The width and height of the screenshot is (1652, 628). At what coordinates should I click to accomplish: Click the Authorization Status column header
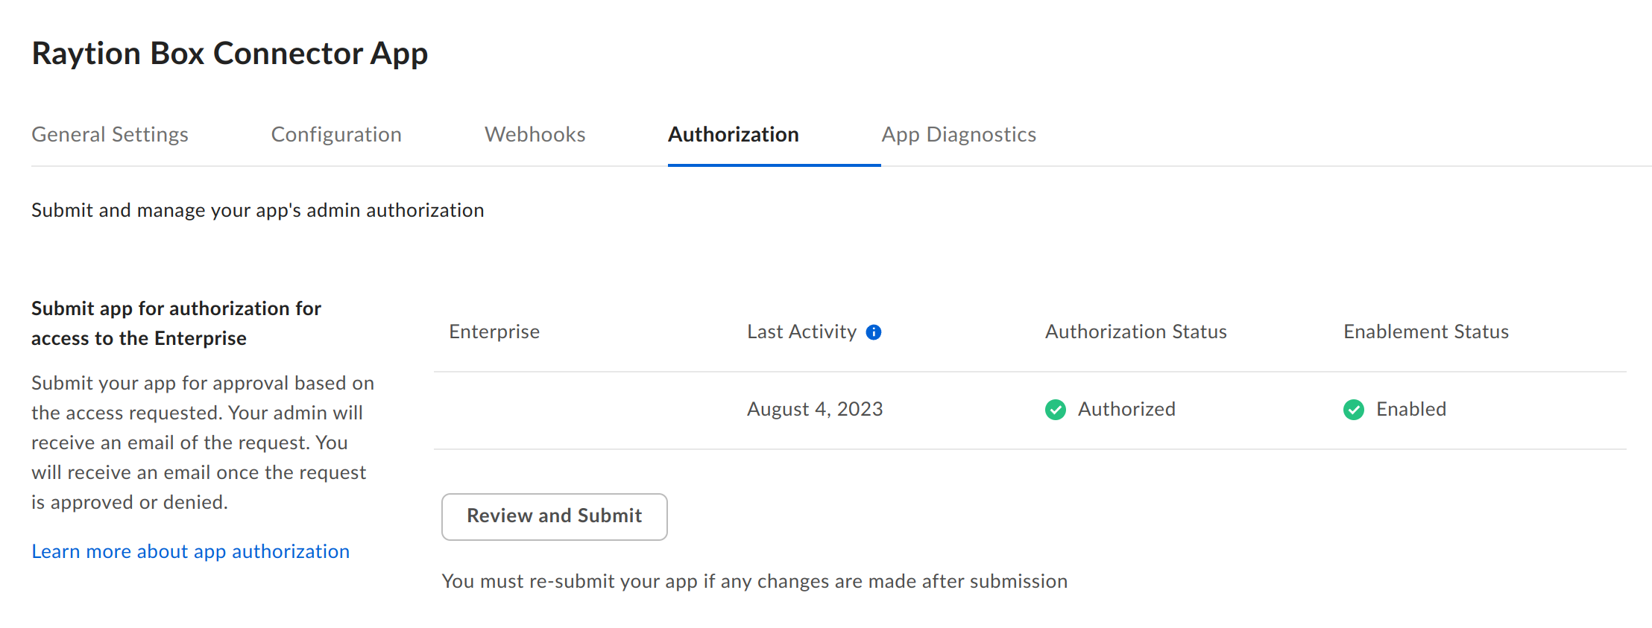[1135, 332]
